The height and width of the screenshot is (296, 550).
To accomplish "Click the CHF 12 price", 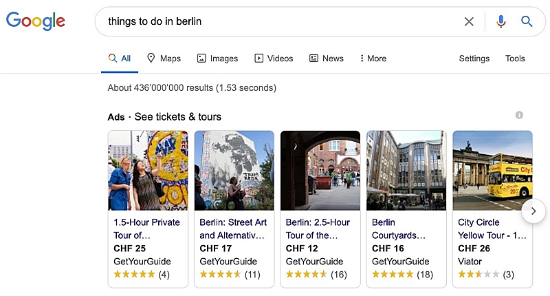I will [302, 249].
